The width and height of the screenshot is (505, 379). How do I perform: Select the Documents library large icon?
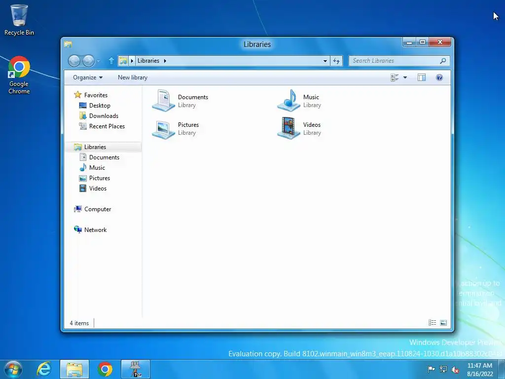tap(163, 101)
